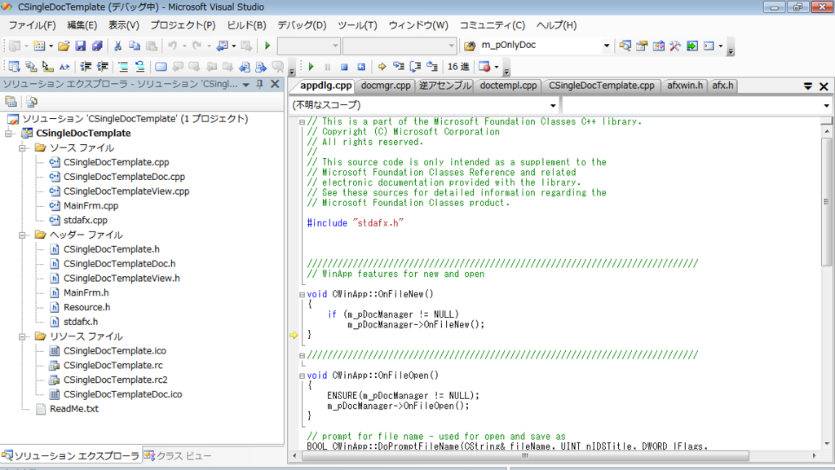Image resolution: width=835 pixels, height=470 pixels.
Task: Open the Breakpoints window icon
Action: tap(484, 67)
